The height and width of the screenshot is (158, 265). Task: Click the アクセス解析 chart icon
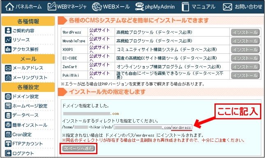point(8,49)
